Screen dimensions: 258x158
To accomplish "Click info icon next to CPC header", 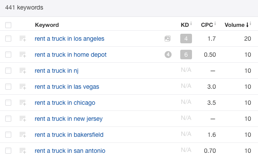I will pyautogui.click(x=215, y=24).
